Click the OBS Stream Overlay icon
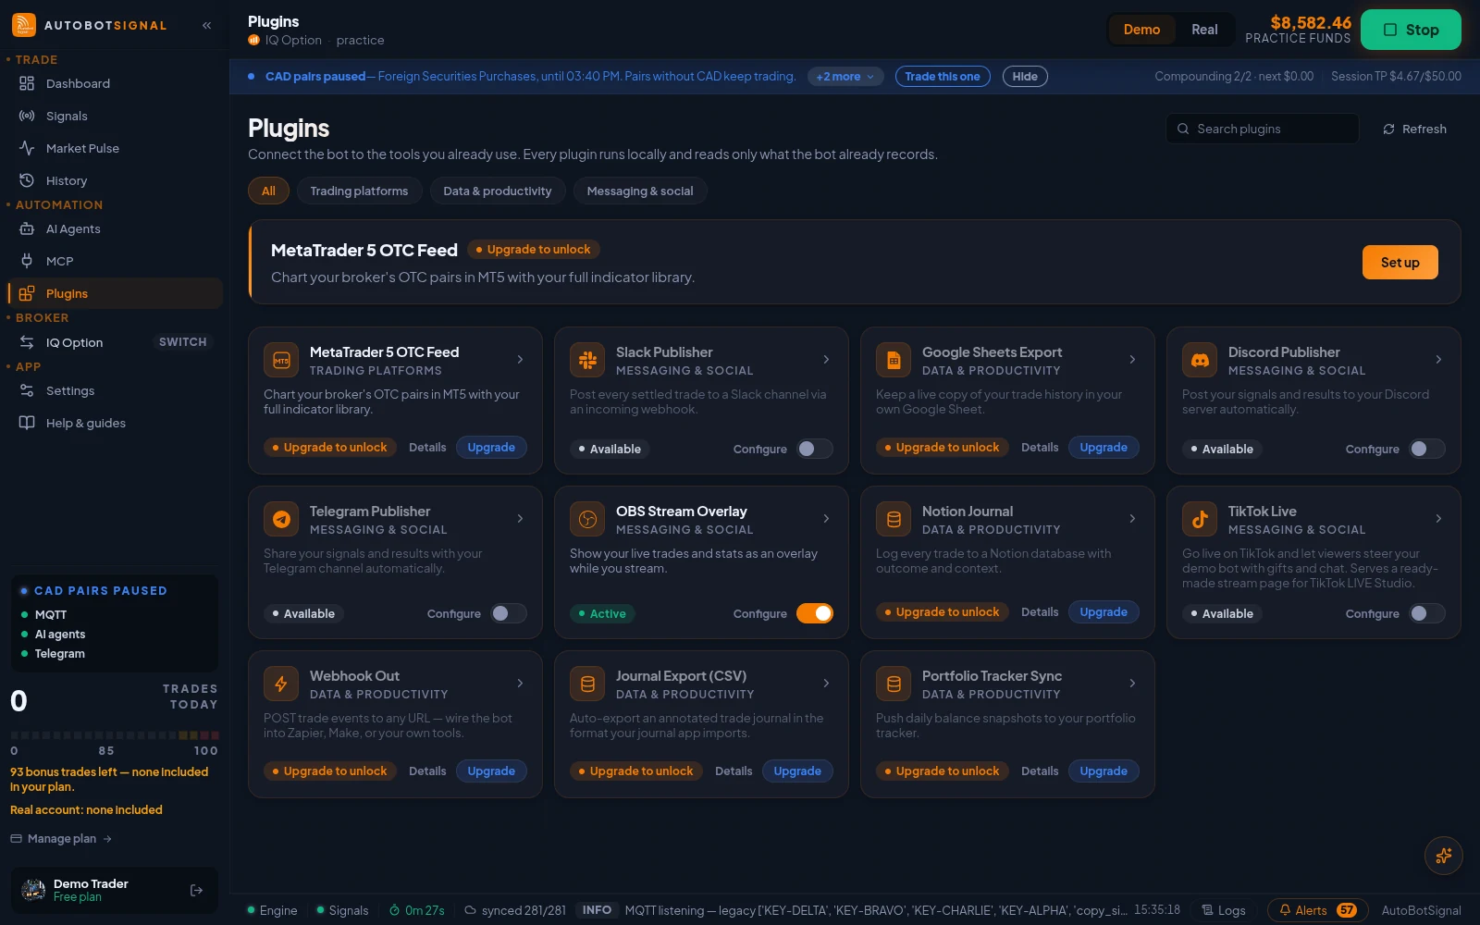Screen dimensions: 1480x925 (x=587, y=519)
